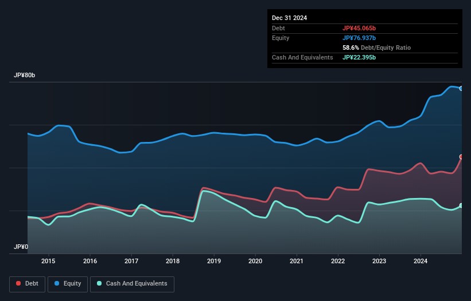Click the red Debt endpoint marker on chart
Screen dimensions: 471x301
coord(461,157)
